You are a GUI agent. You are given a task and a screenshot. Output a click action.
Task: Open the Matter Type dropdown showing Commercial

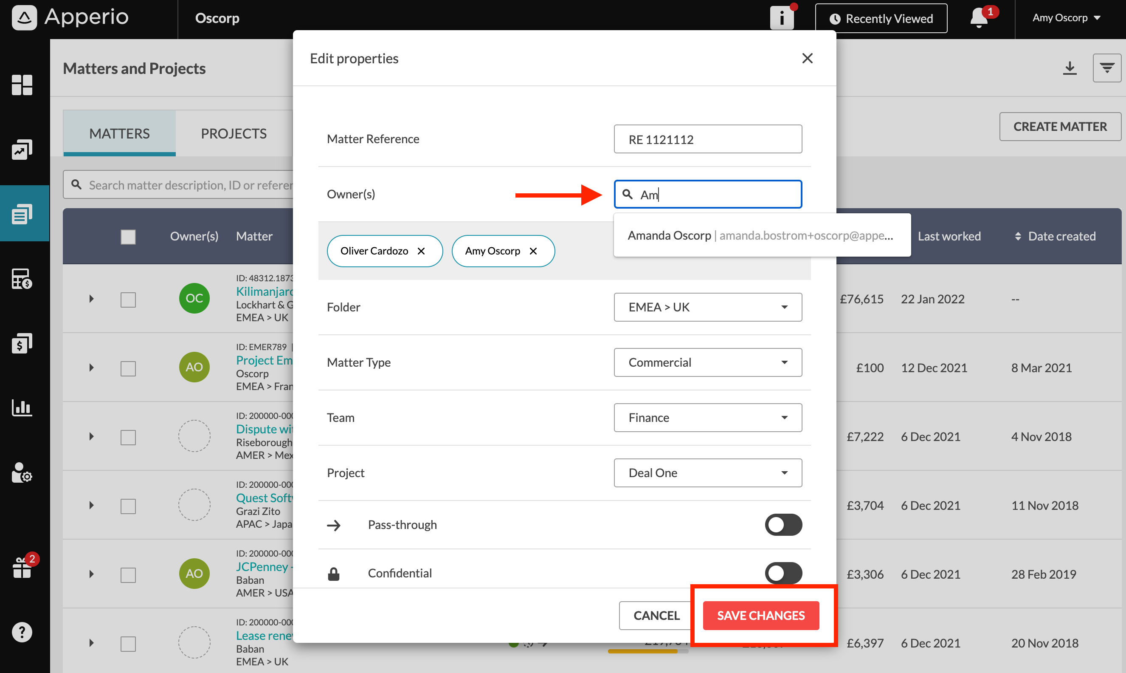[708, 362]
